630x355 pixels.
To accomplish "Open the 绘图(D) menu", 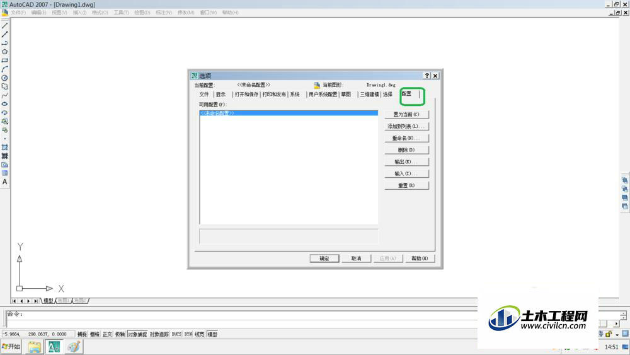I will (142, 13).
